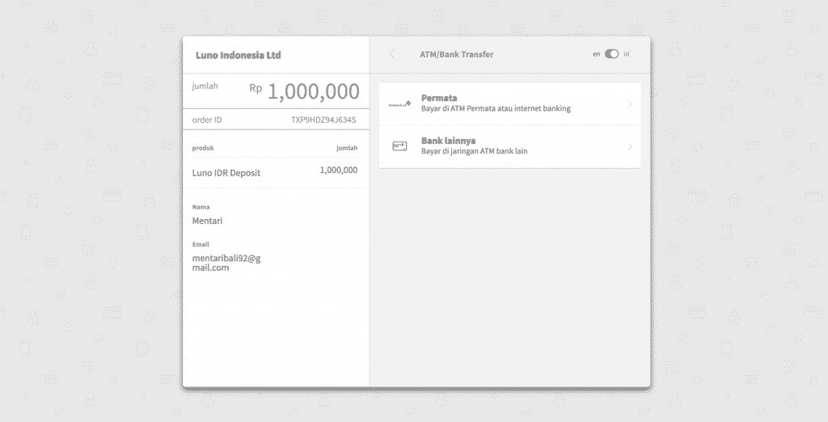Click the 'produk' column header
828x422 pixels.
[203, 148]
